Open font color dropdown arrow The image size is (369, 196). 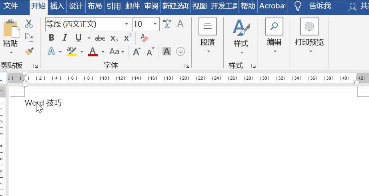(103, 52)
